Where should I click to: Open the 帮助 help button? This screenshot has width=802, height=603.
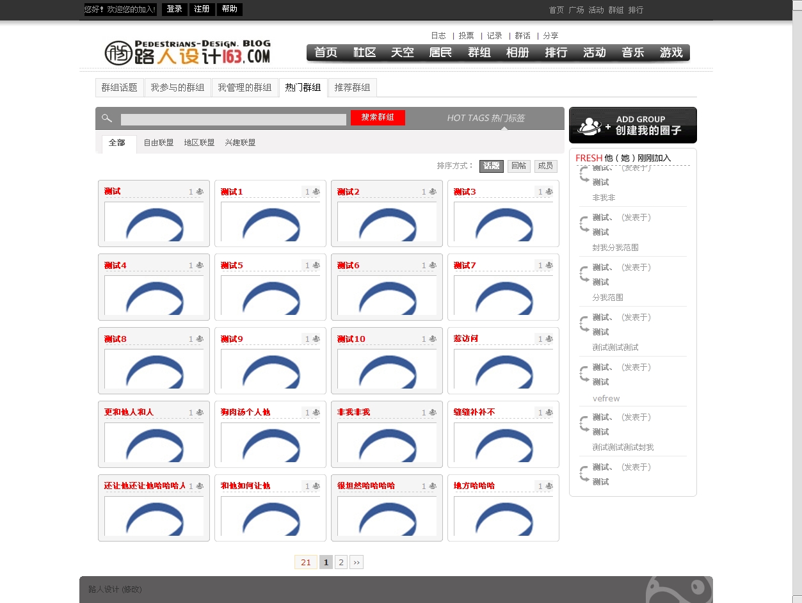tap(230, 9)
